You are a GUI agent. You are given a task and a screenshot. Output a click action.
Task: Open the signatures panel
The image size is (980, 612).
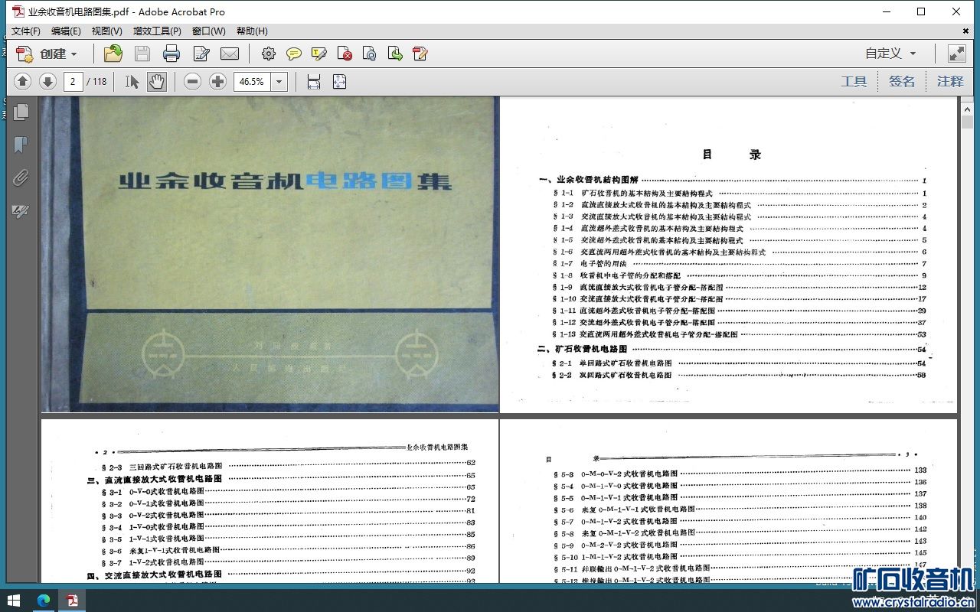21,211
